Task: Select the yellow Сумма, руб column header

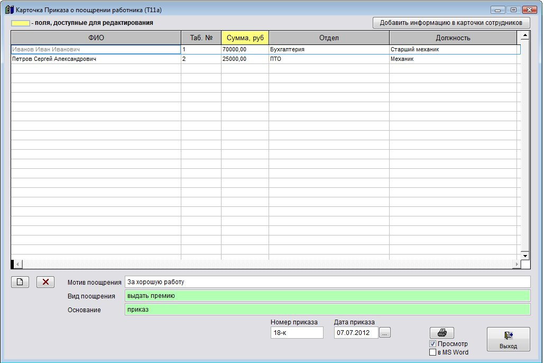Action: (245, 38)
